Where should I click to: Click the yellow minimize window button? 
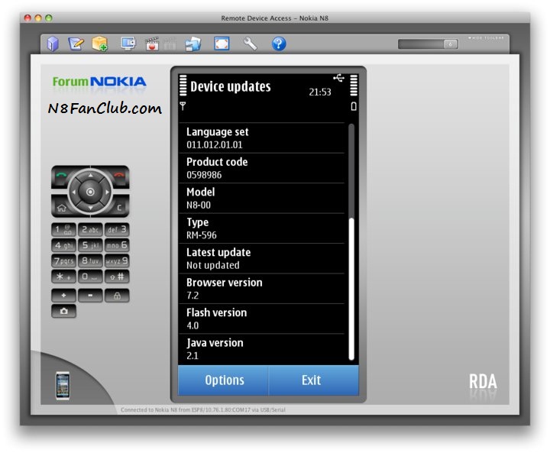pos(38,18)
